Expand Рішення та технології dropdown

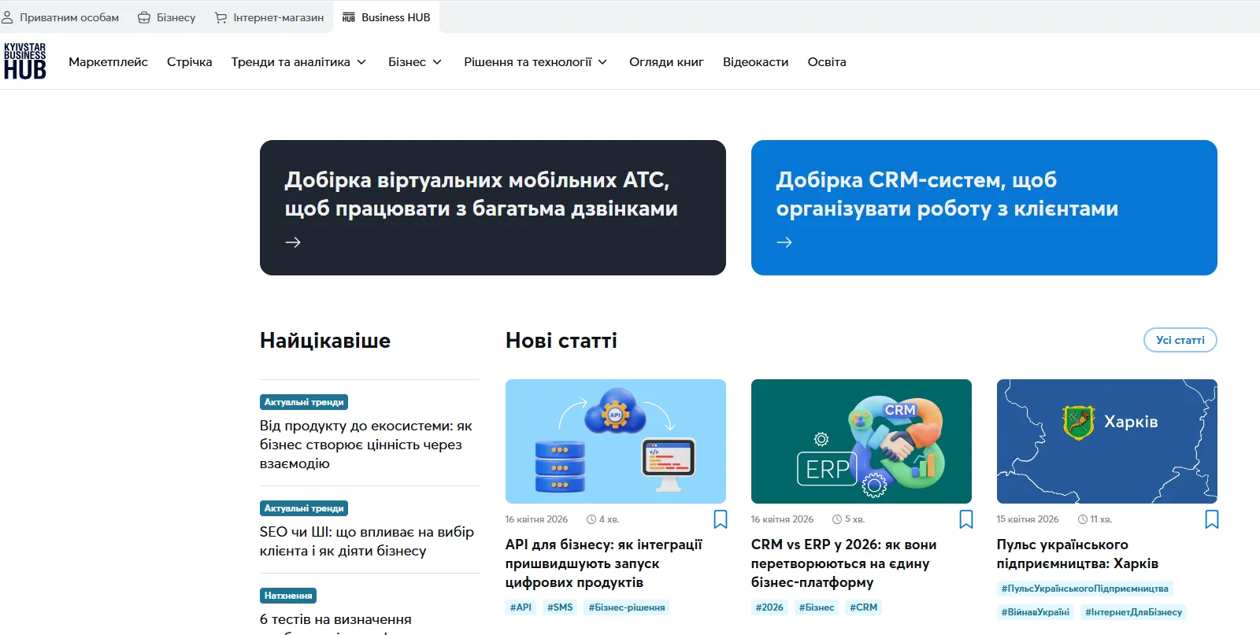[x=602, y=62]
